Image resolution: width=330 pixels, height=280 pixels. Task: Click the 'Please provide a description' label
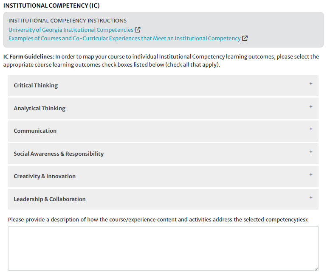[158, 219]
